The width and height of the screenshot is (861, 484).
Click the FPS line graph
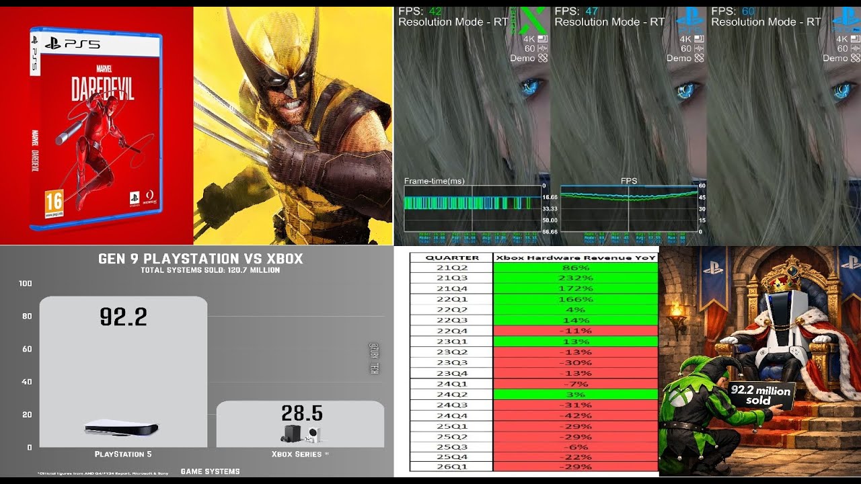[628, 208]
